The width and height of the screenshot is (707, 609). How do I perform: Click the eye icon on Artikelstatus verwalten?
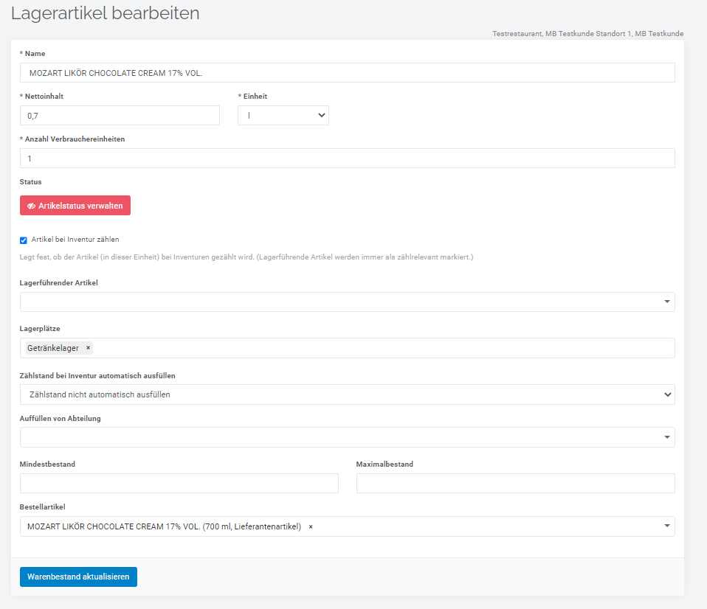[x=31, y=206]
